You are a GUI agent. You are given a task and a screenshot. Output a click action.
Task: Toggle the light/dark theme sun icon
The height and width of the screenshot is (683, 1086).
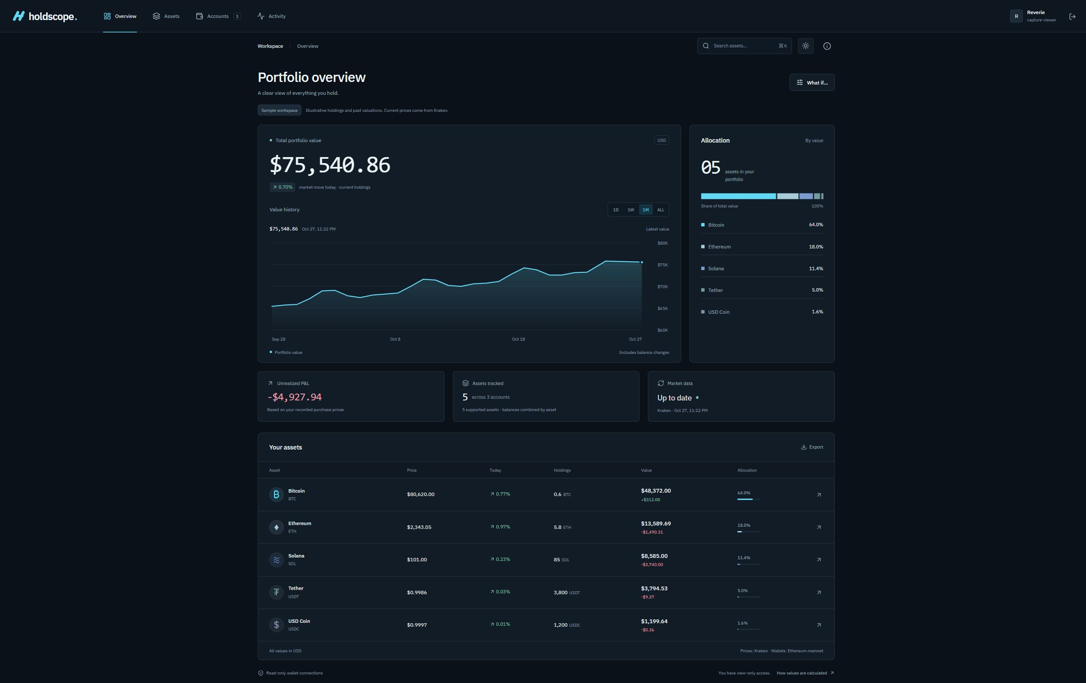[806, 46]
